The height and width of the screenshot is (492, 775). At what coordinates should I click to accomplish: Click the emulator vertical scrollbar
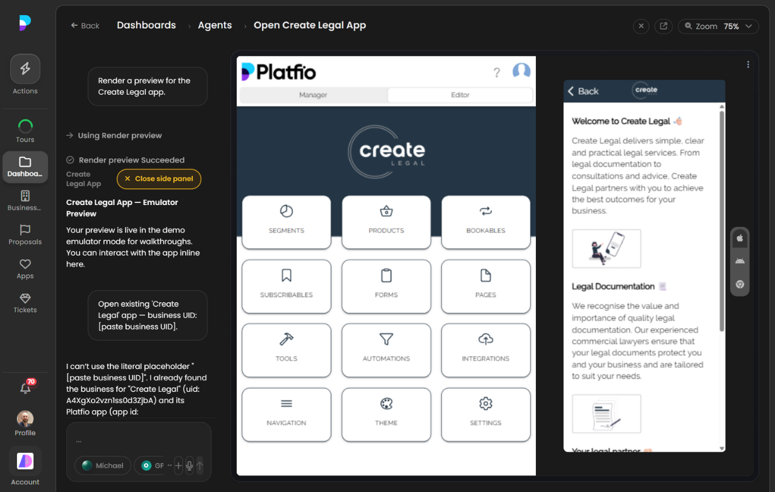pos(722,221)
